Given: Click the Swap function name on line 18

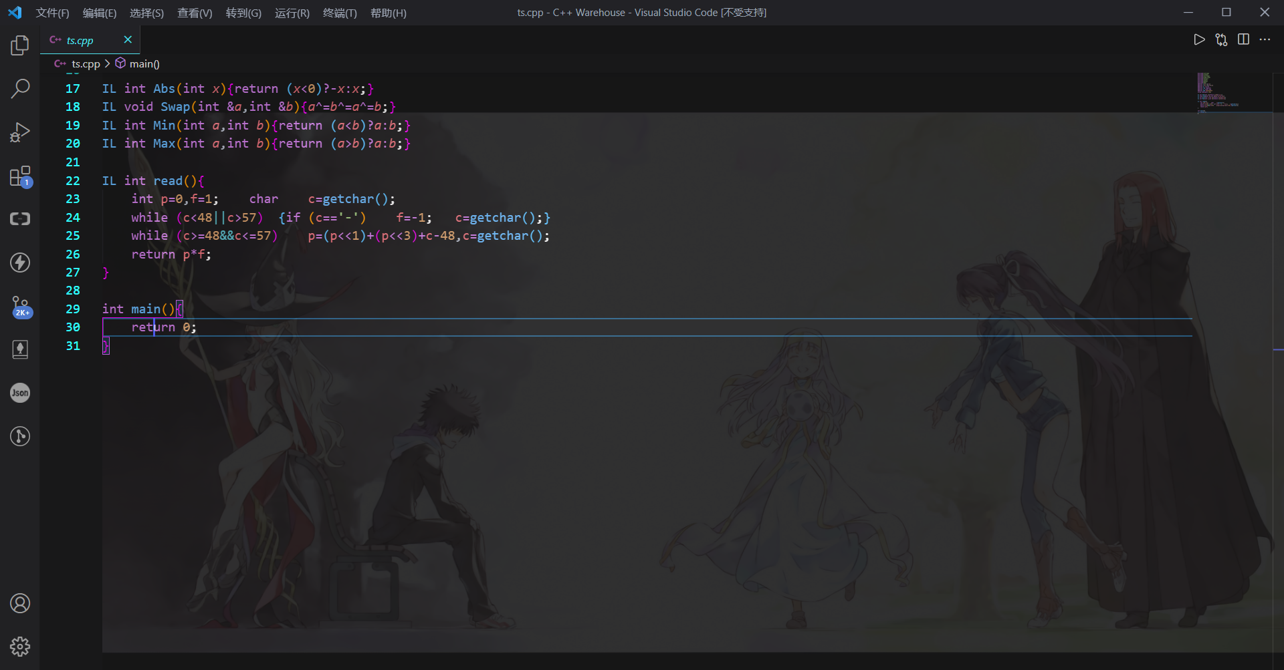Looking at the screenshot, I should 175,107.
